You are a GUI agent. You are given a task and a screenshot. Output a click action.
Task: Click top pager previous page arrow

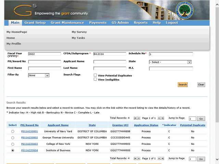click(x=139, y=118)
